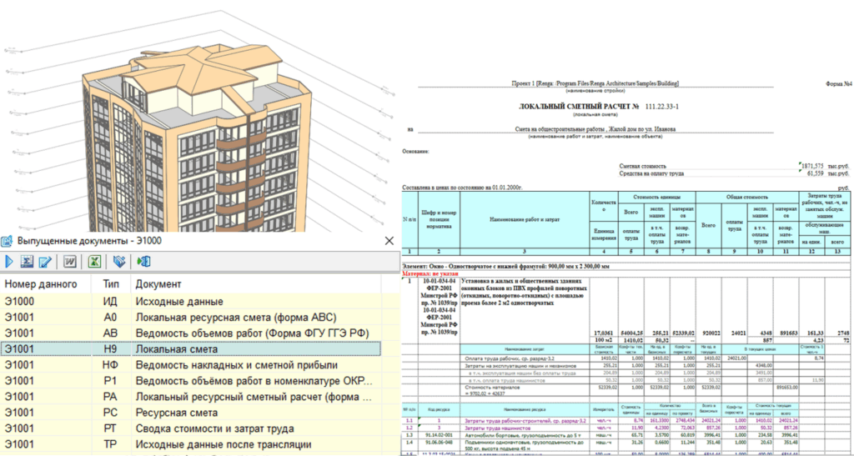
Task: Open the document in Word icon
Action: [71, 262]
